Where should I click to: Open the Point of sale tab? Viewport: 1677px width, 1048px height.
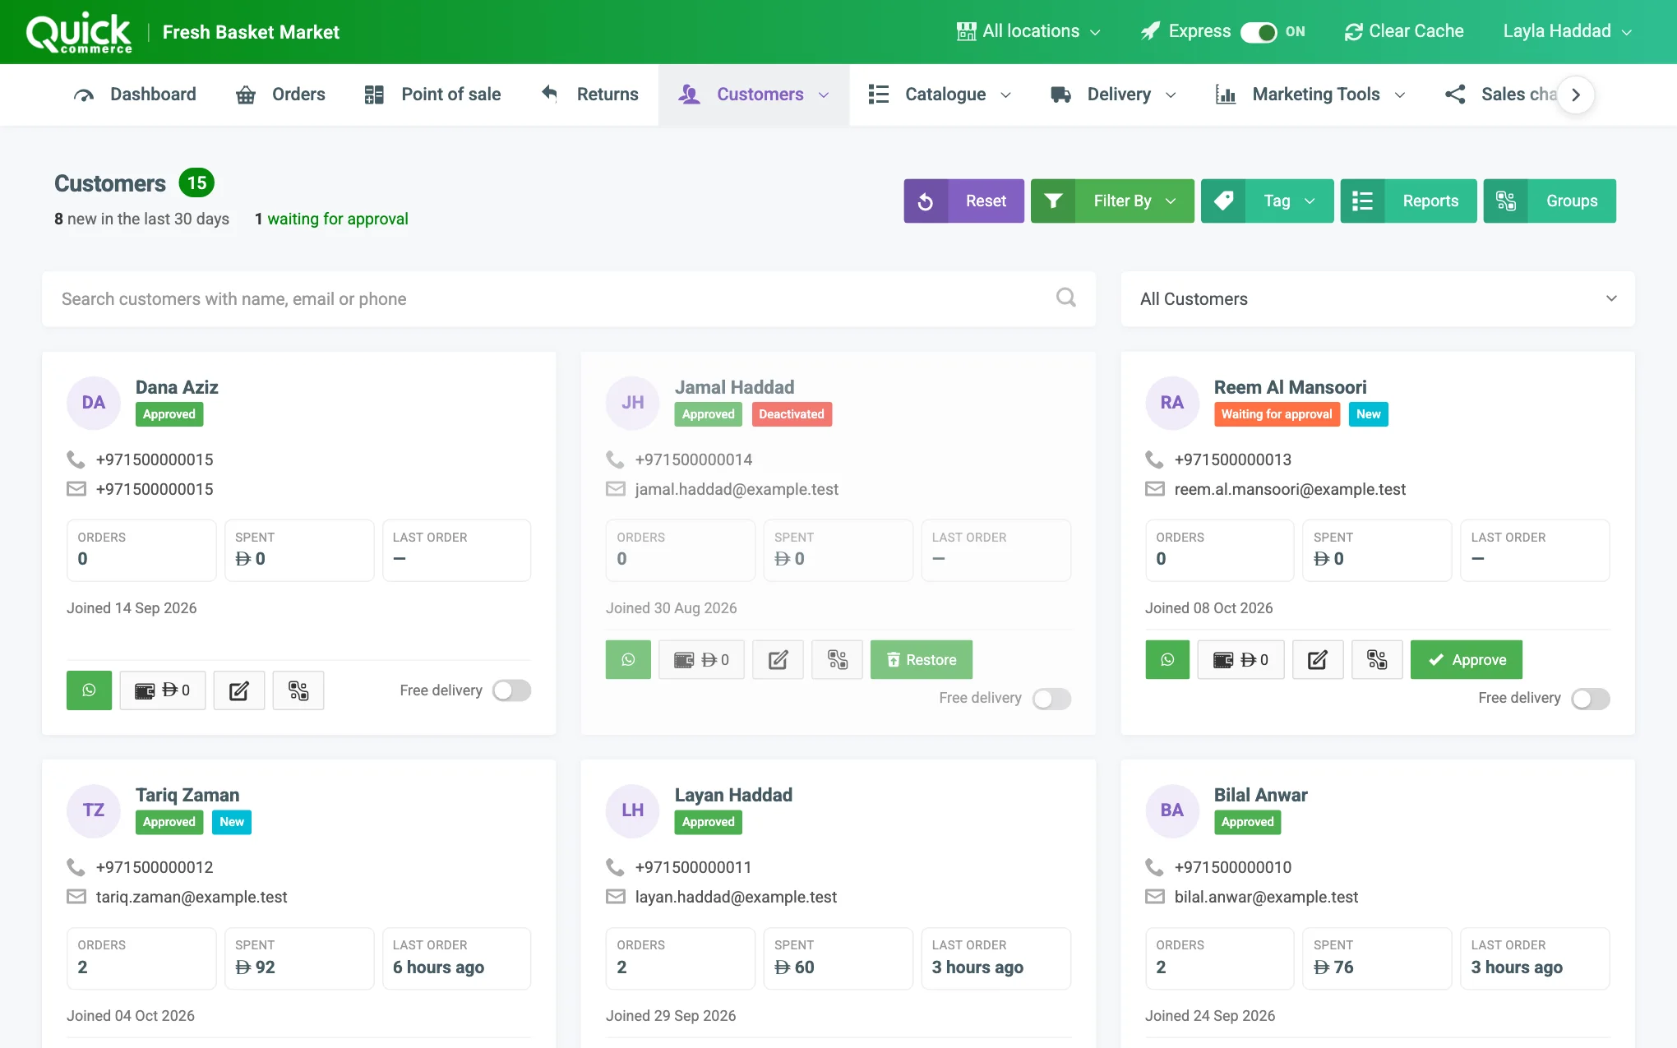432,95
